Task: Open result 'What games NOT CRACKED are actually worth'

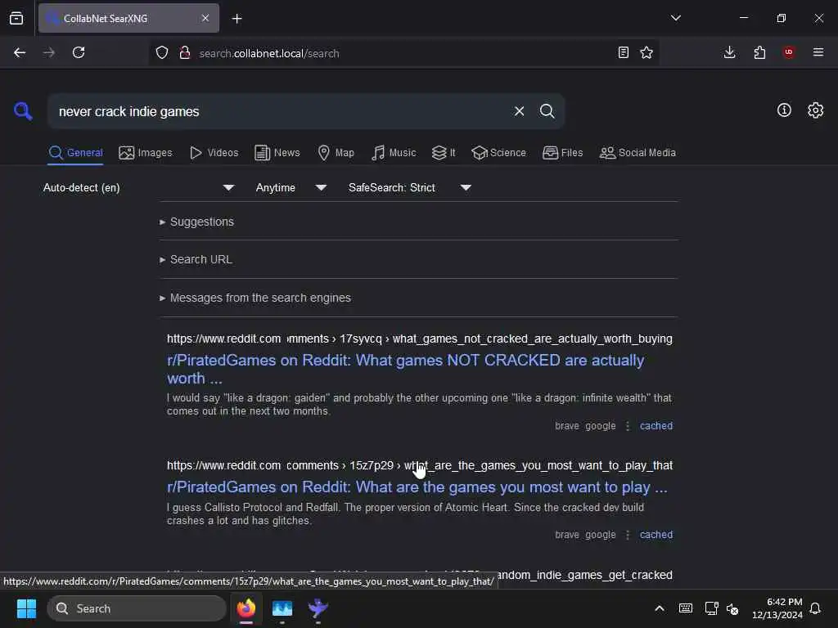Action: (405, 369)
